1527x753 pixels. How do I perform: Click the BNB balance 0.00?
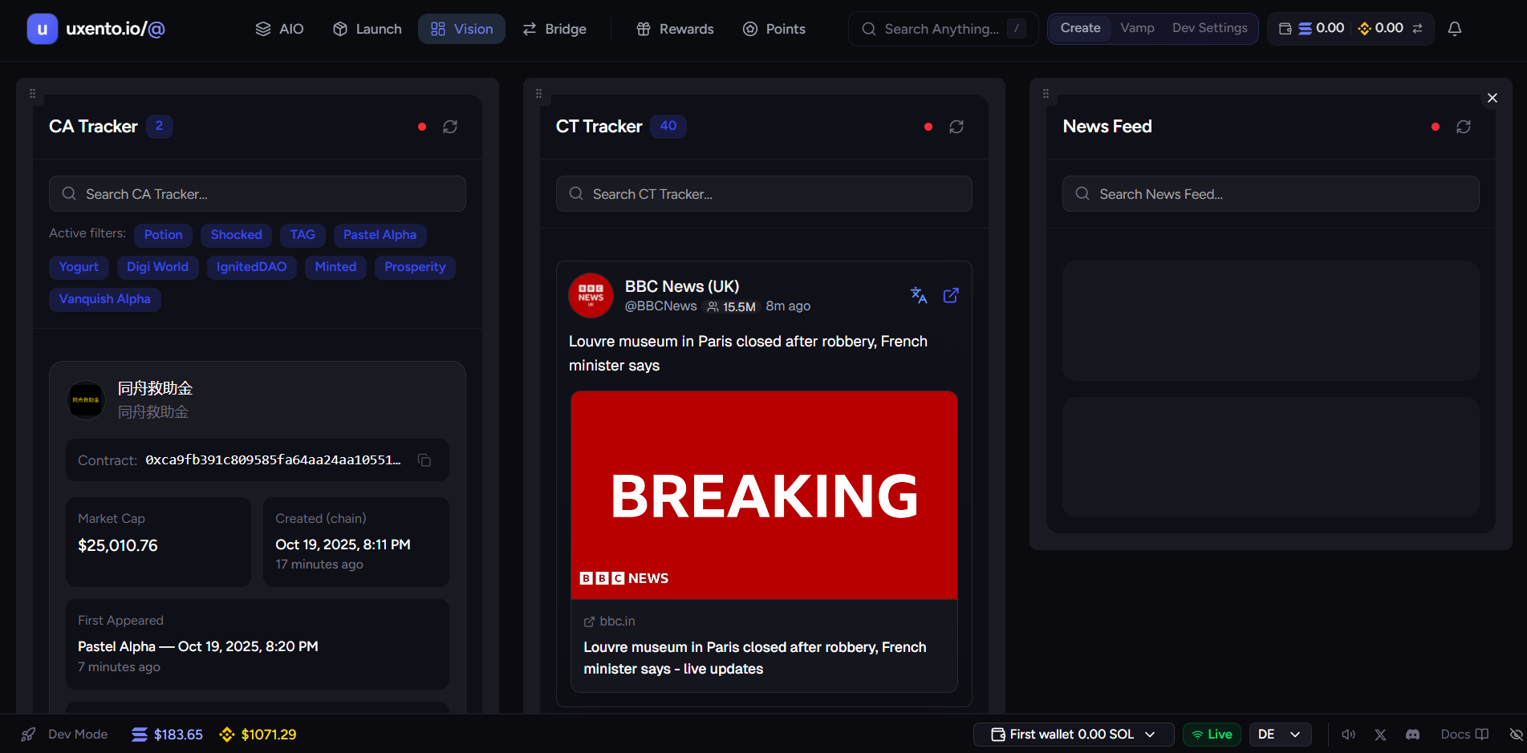(1380, 28)
